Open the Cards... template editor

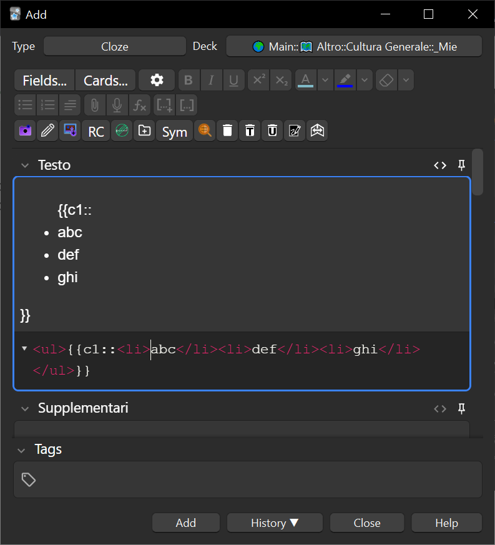pyautogui.click(x=105, y=81)
